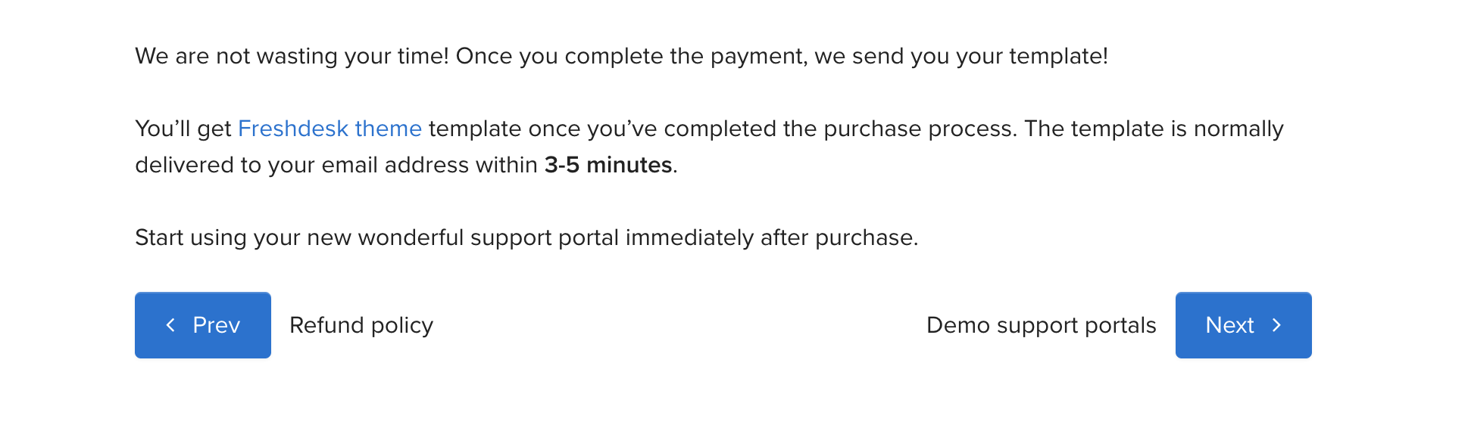Advance with the blue Next button
This screenshot has height=428, width=1468.
(1244, 325)
